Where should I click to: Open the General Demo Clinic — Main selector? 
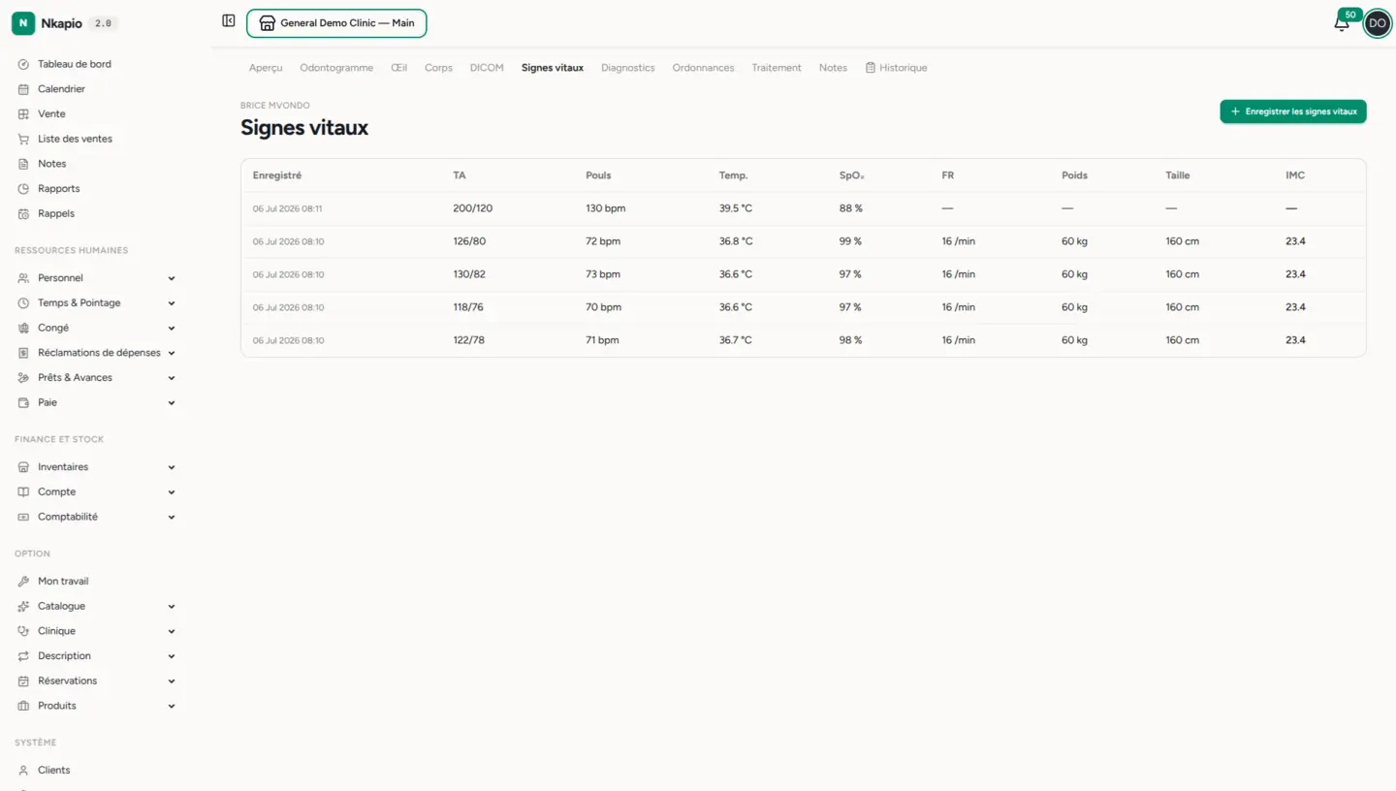[x=336, y=23]
